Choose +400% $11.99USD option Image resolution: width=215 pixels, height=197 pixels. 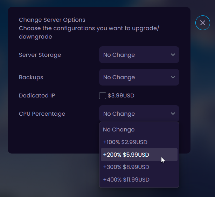(x=139, y=179)
